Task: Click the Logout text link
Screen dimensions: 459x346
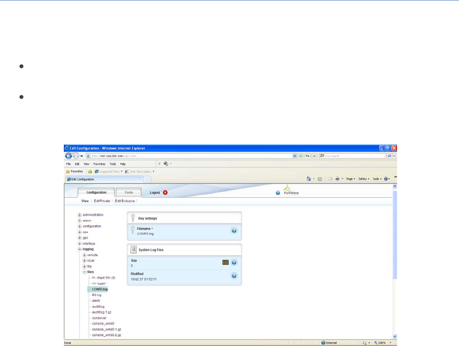Action: click(155, 192)
